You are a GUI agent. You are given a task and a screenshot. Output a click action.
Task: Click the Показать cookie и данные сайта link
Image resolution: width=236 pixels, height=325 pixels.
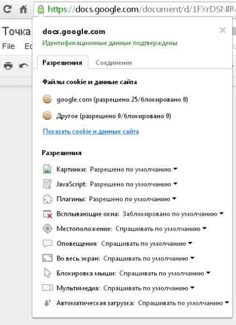click(x=91, y=132)
